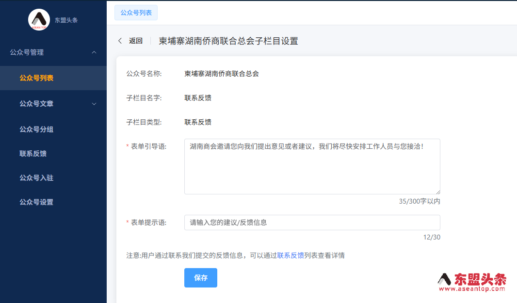Click the 柬埔寨湖南侨商联合总会子栏目设置 page title

pyautogui.click(x=228, y=41)
